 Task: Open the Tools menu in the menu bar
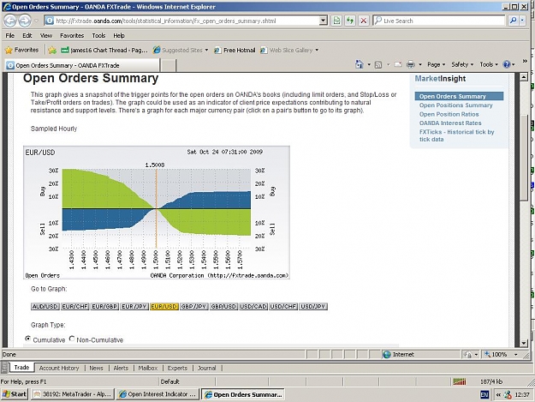tap(98, 35)
